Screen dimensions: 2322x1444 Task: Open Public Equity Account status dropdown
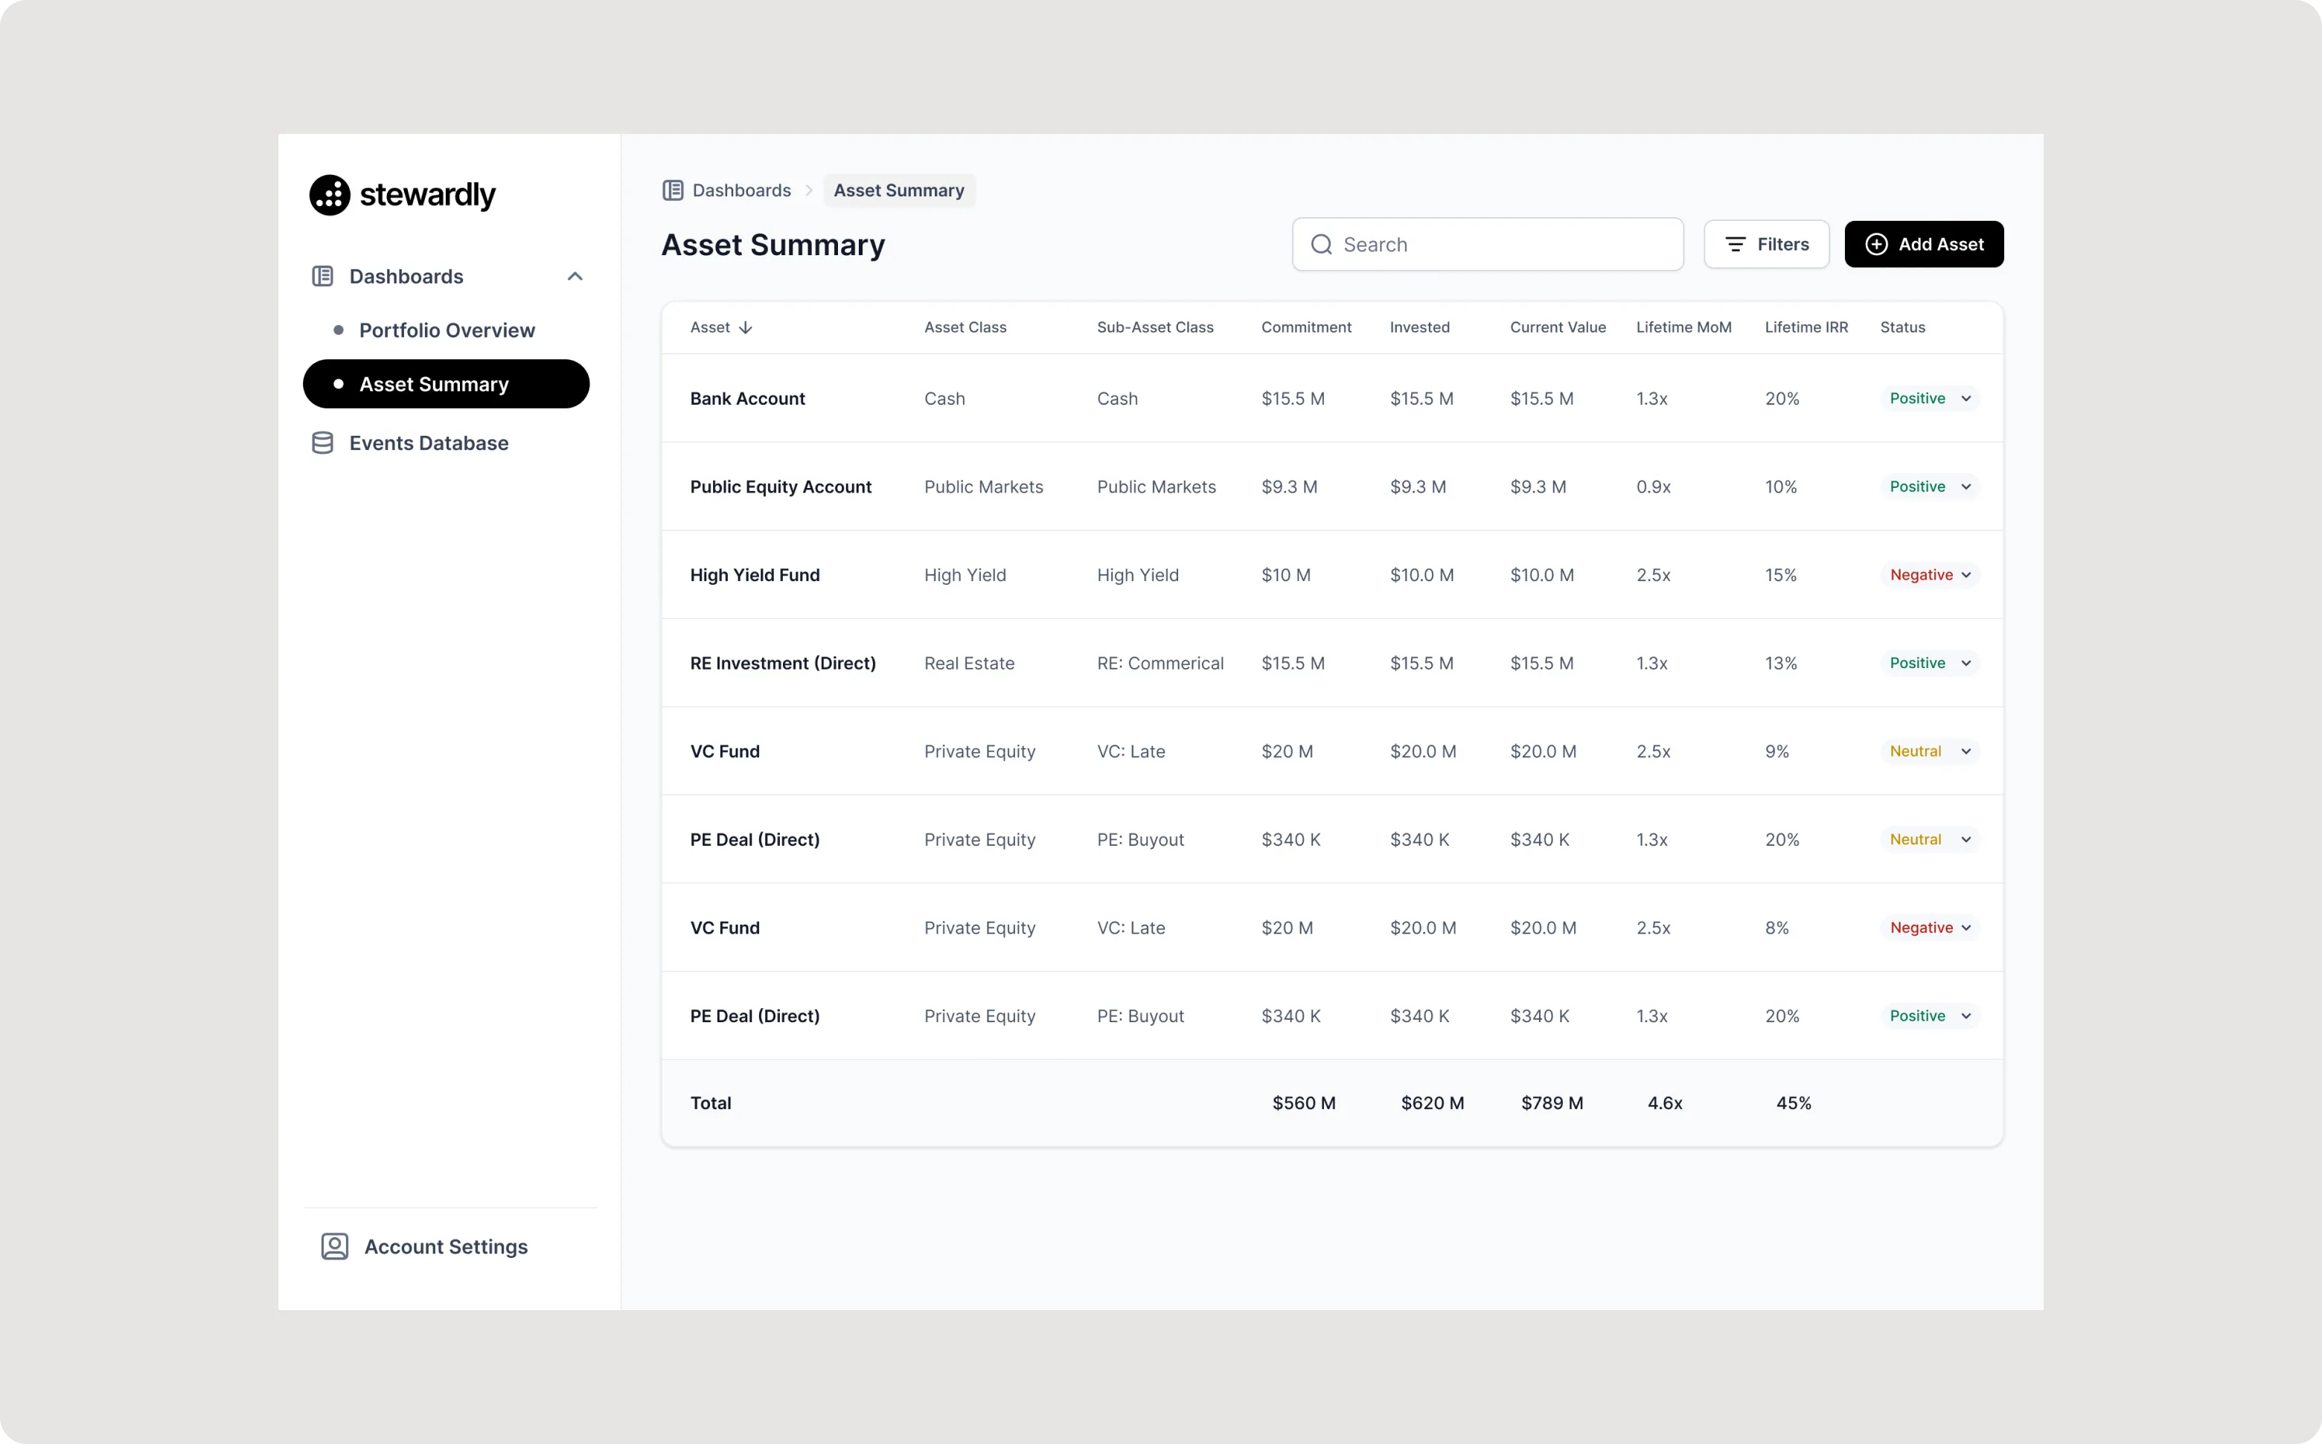(x=1966, y=487)
